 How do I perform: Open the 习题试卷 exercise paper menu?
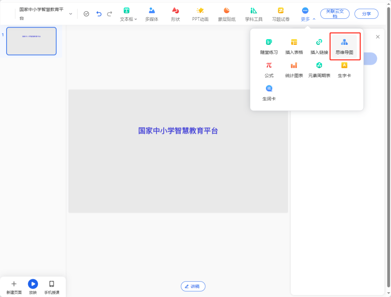click(281, 14)
